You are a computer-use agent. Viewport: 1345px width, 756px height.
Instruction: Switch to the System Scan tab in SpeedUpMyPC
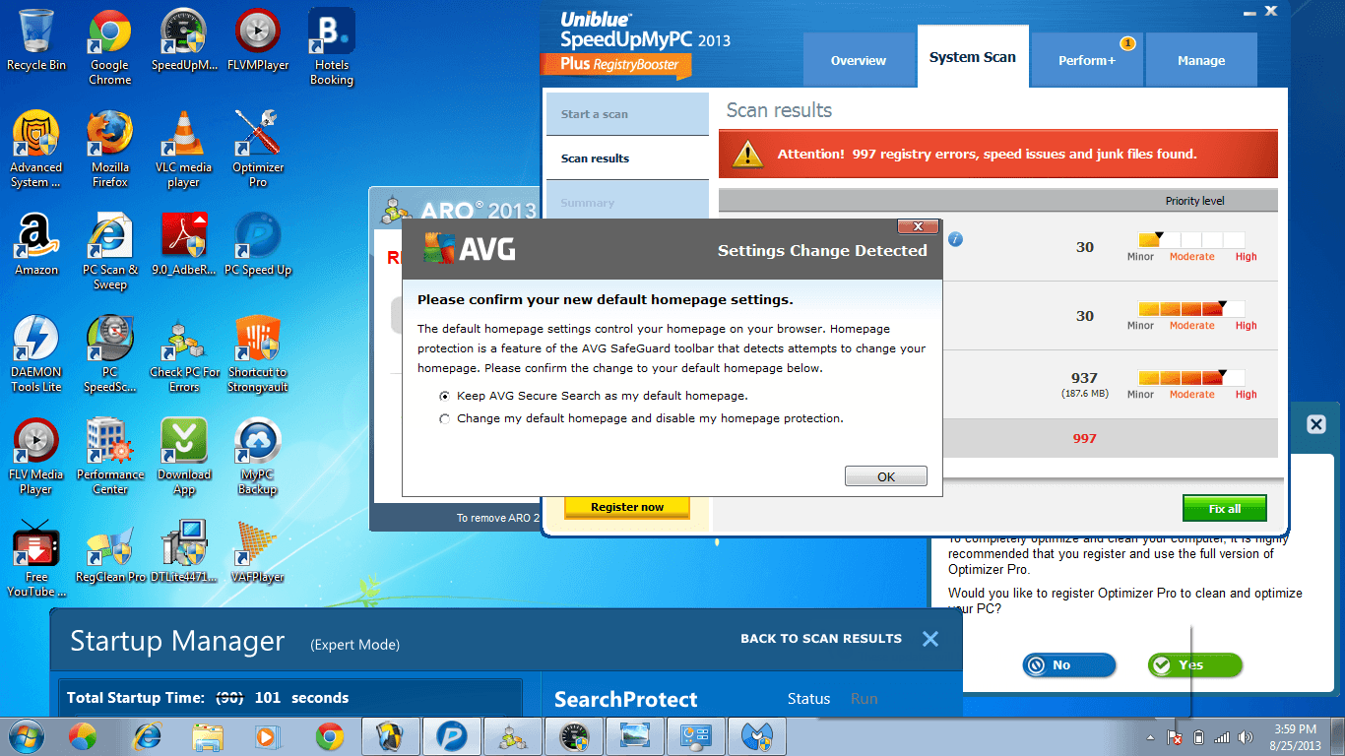pos(972,57)
